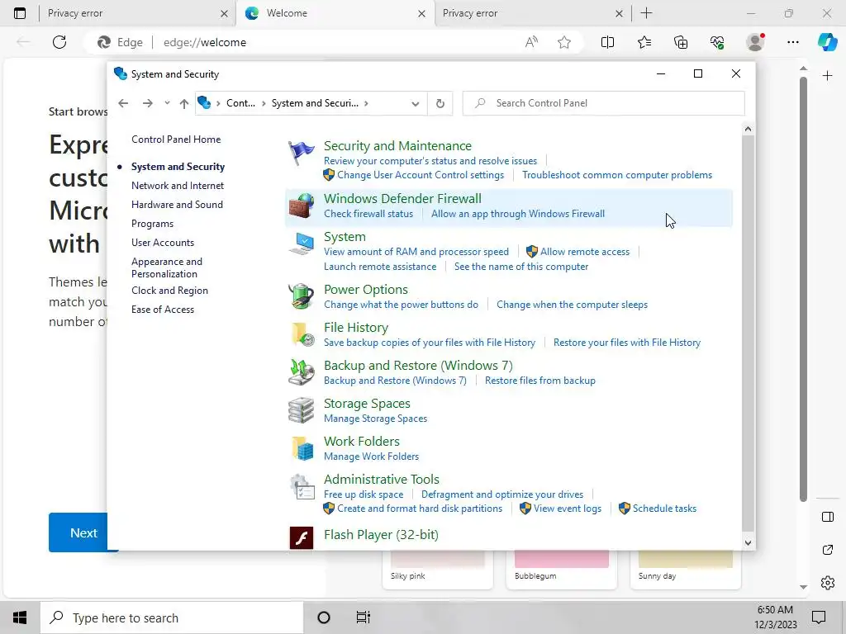846x634 pixels.
Task: Add a tool to the Edge sidebar
Action: [828, 75]
